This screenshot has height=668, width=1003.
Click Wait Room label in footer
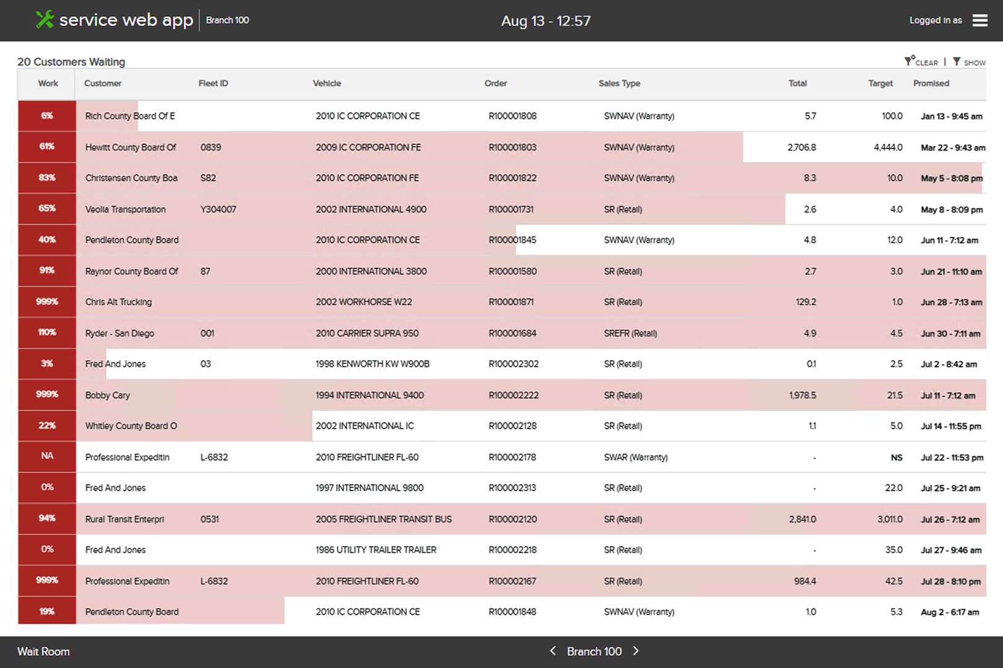coord(43,651)
